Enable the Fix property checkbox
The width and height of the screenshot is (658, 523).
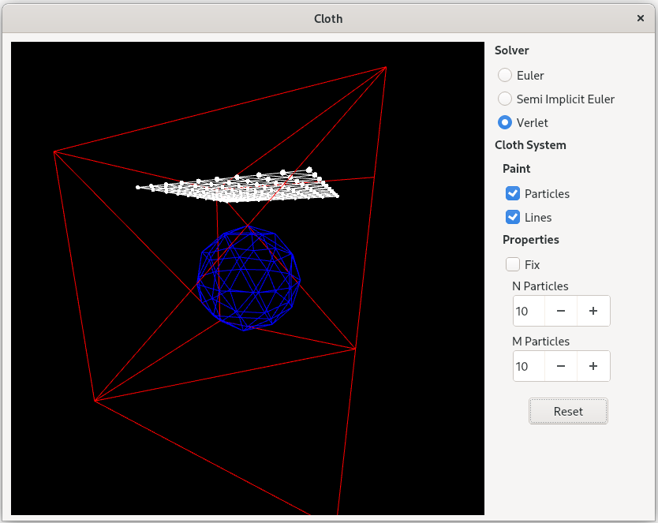click(513, 264)
